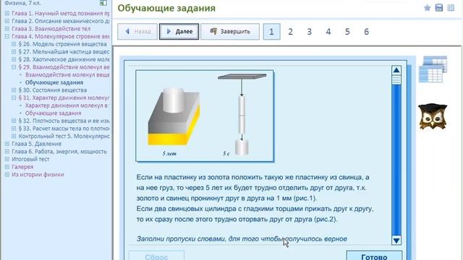
Task: Collapse § 29 Взаимодействие молекул node
Action: coord(14,67)
